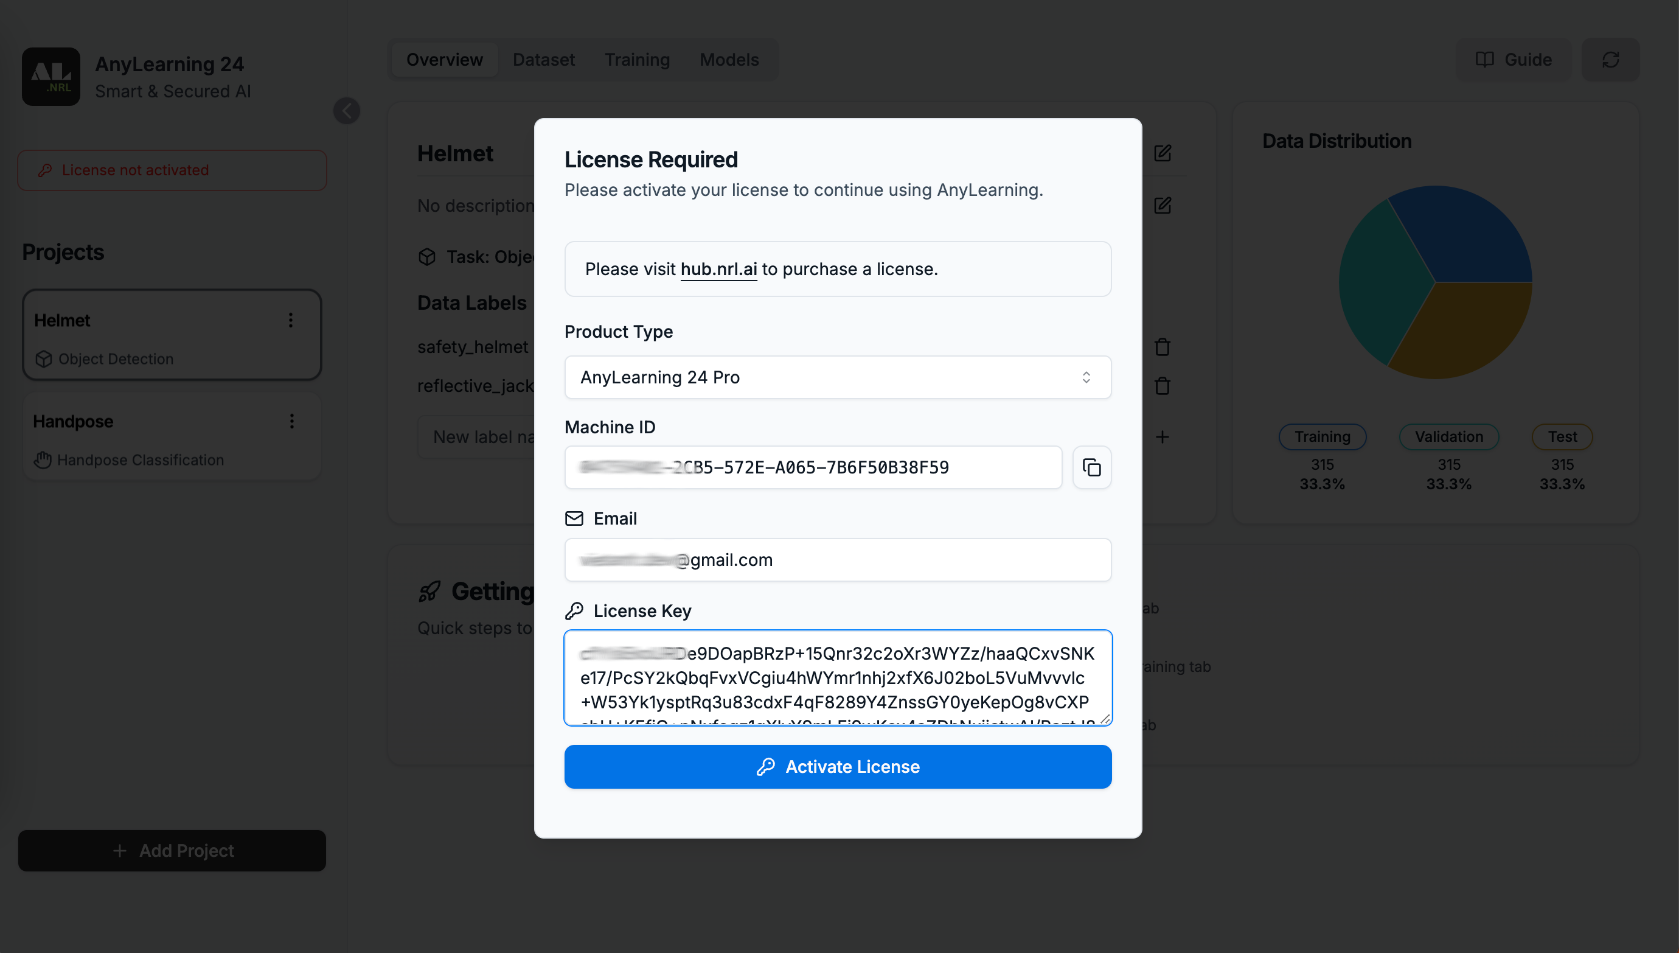Click the refresh icon beside Guide
Image resolution: width=1679 pixels, height=953 pixels.
tap(1610, 60)
